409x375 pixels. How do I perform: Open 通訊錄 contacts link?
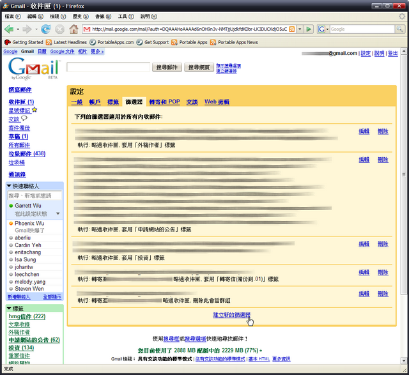click(17, 174)
